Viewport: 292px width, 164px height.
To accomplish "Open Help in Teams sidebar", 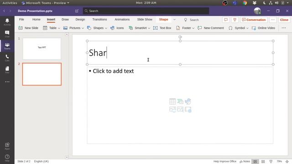I will click(x=7, y=158).
